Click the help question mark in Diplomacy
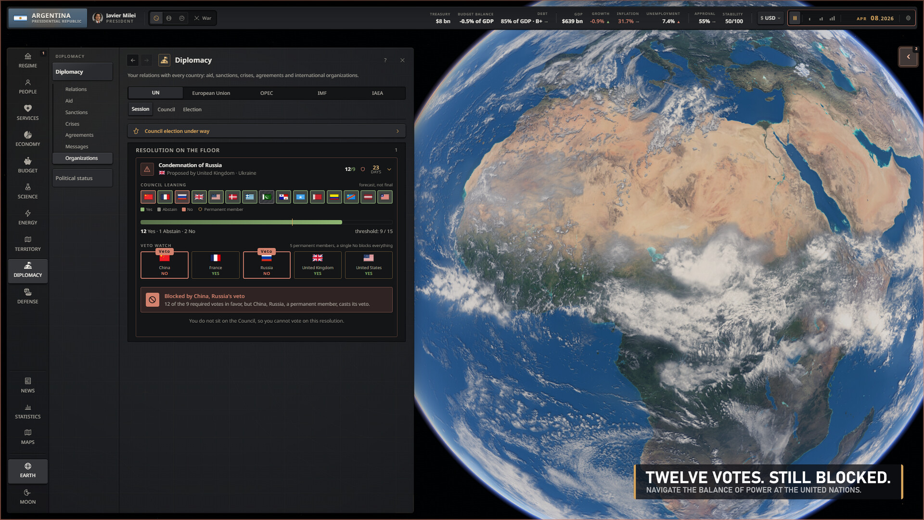 click(385, 60)
